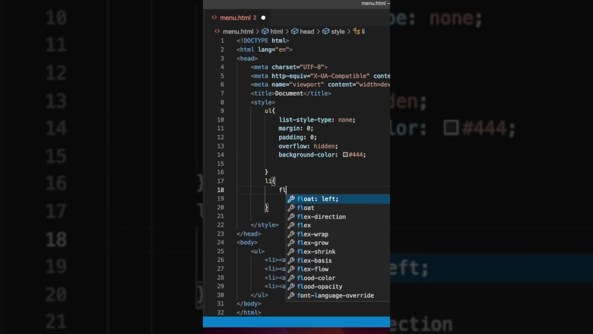Choose the 'float: left;' suggestion
593x334 pixels.
[338, 199]
